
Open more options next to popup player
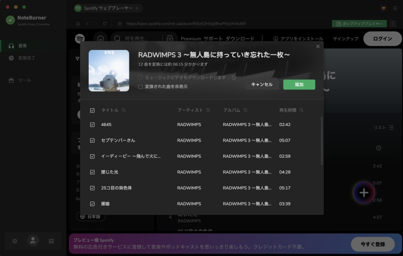393,24
